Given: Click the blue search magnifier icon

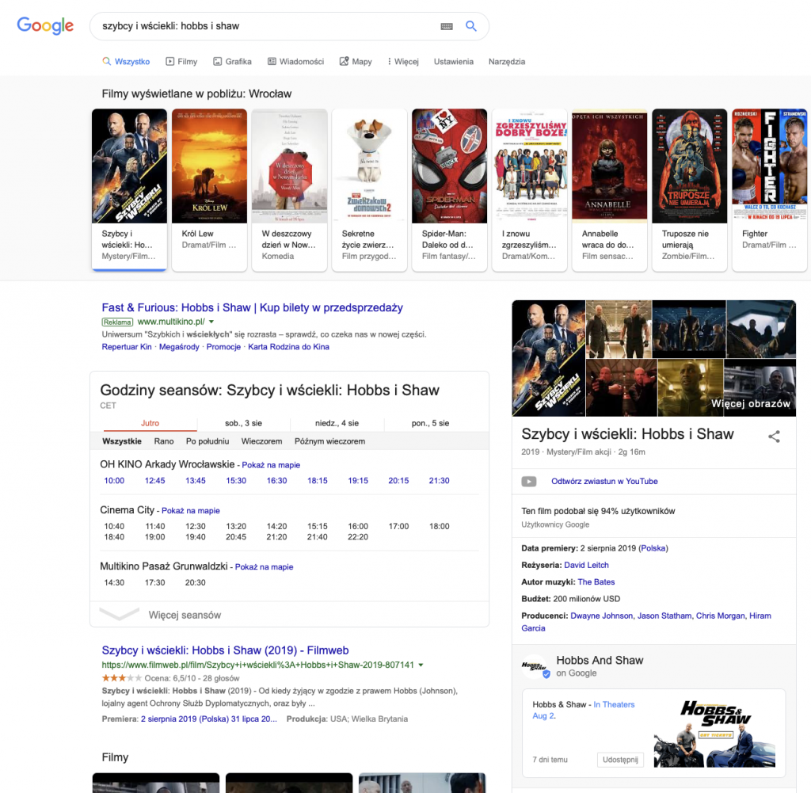Looking at the screenshot, I should coord(470,26).
